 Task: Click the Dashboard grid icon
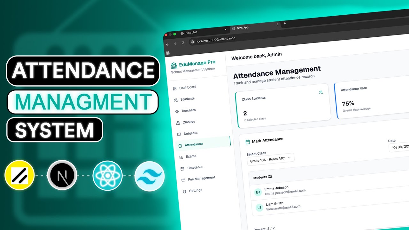[x=174, y=88]
